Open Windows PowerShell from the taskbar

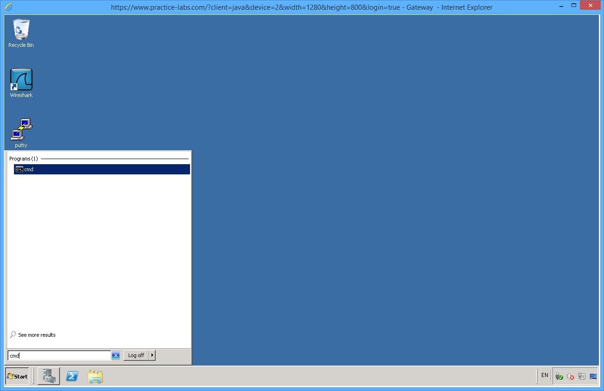tap(72, 376)
